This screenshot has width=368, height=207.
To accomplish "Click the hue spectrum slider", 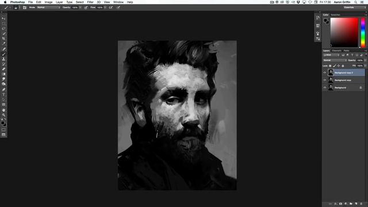I will [x=363, y=33].
